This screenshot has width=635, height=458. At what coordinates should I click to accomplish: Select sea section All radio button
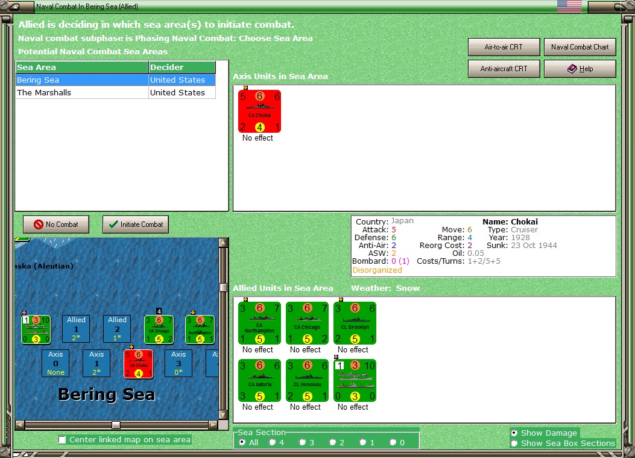242,442
